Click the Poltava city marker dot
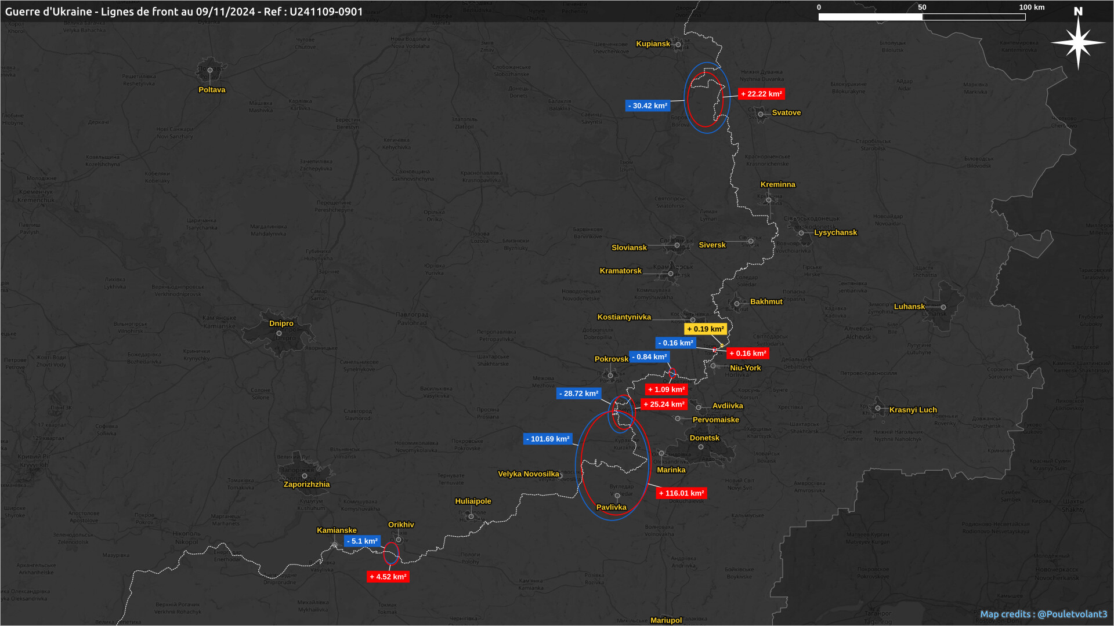Image resolution: width=1114 pixels, height=626 pixels. 210,70
